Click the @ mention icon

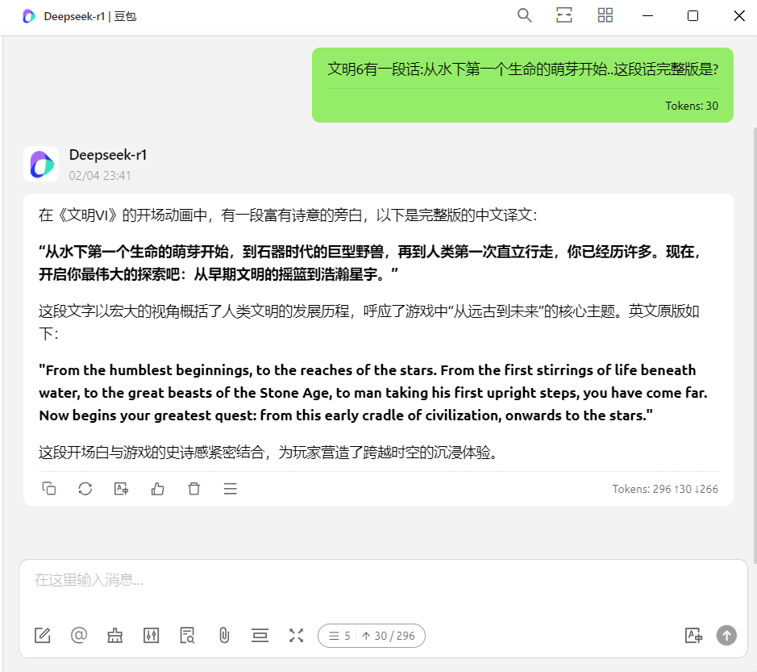click(79, 635)
